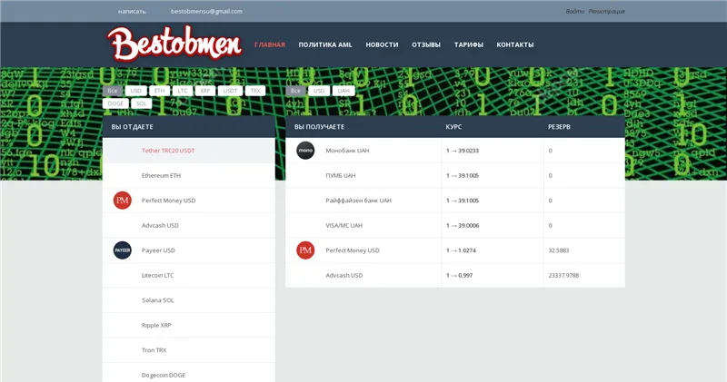This screenshot has width=727, height=382.
Task: Select Tether TRC20 USDT to give
Action: (x=189, y=151)
